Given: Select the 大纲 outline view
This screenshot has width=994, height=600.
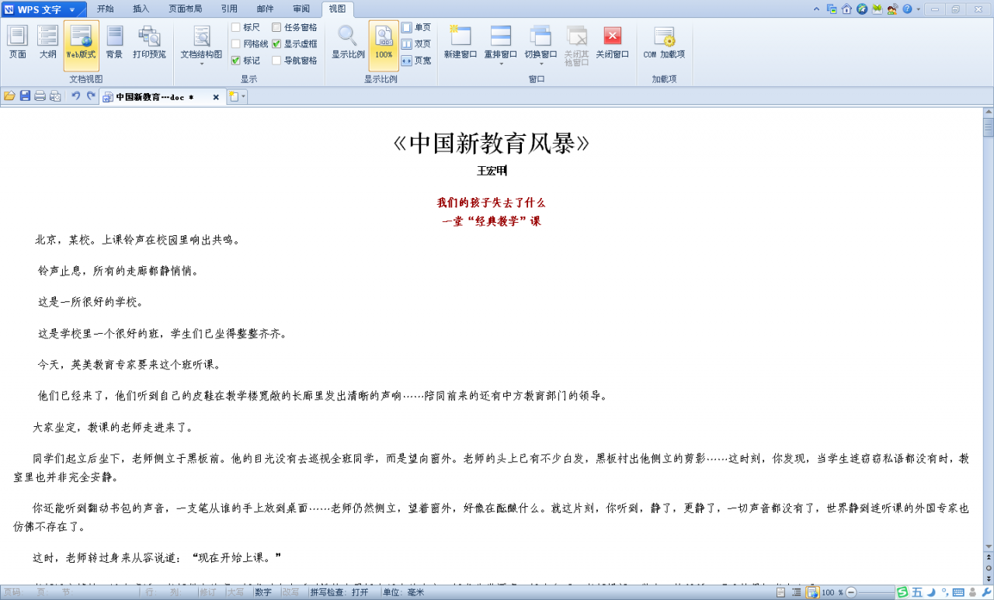Looking at the screenshot, I should (x=48, y=43).
